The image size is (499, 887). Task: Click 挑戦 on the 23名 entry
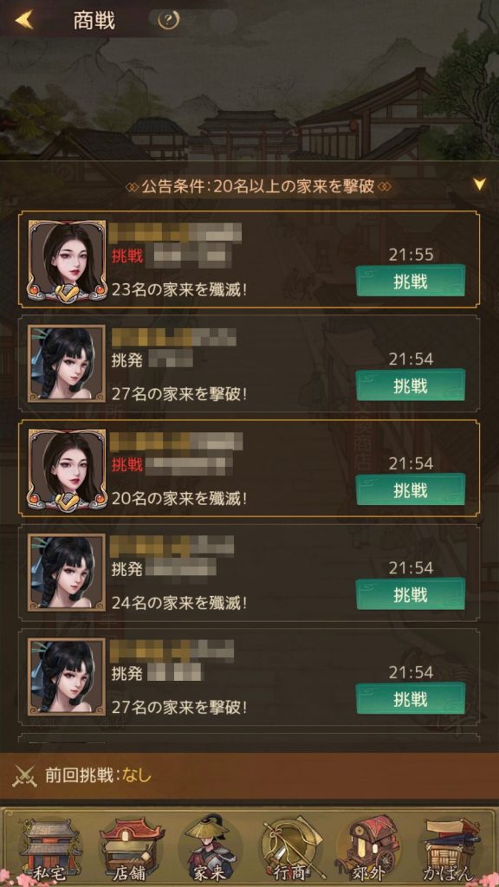[x=410, y=281]
